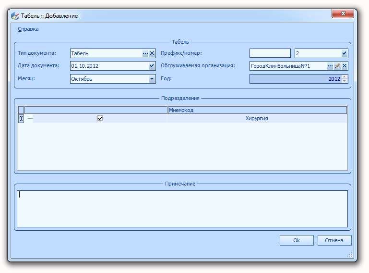369x273 pixels.
Task: Open the Справка menu
Action: point(28,29)
